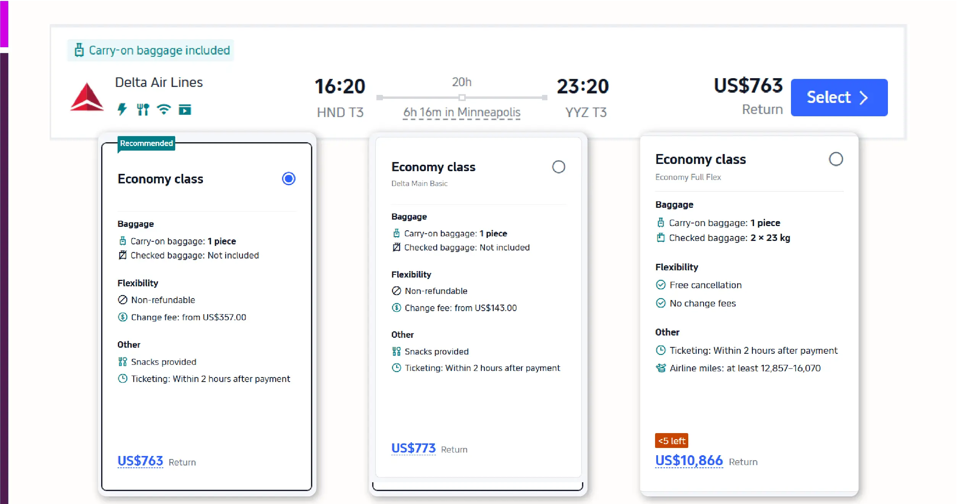Click the Wi-Fi amenity icon
This screenshot has height=504, width=957.
pyautogui.click(x=164, y=110)
